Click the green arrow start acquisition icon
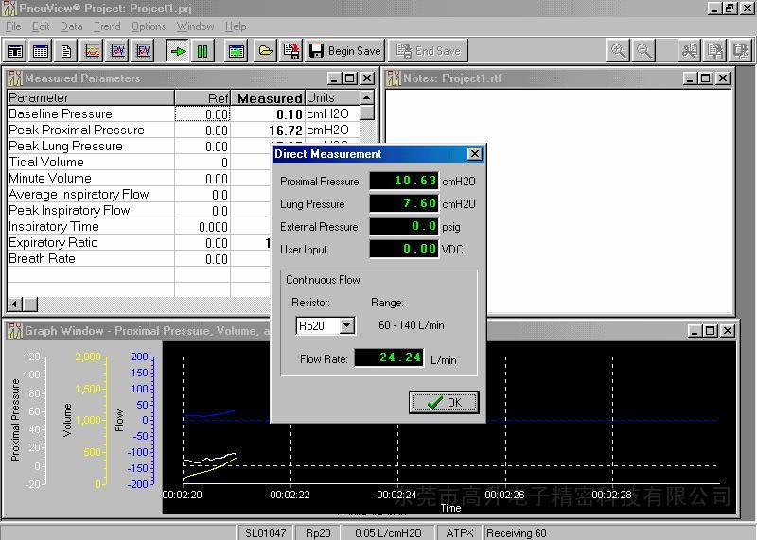 coord(178,51)
